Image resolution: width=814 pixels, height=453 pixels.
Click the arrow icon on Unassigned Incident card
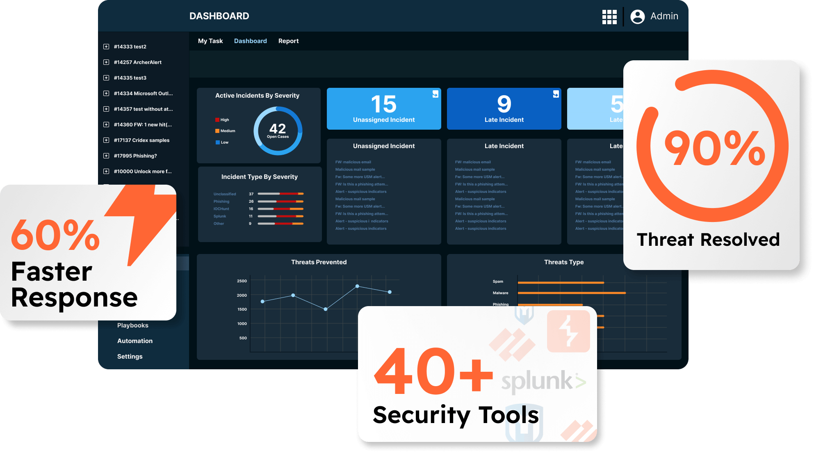pyautogui.click(x=435, y=94)
